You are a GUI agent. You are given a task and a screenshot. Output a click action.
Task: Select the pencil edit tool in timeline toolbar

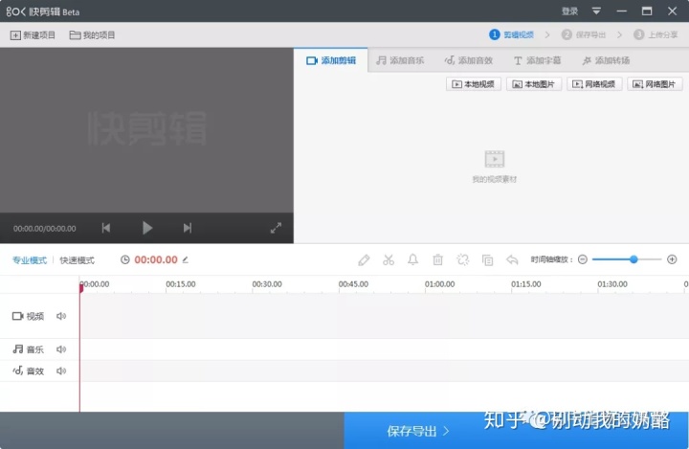point(364,259)
